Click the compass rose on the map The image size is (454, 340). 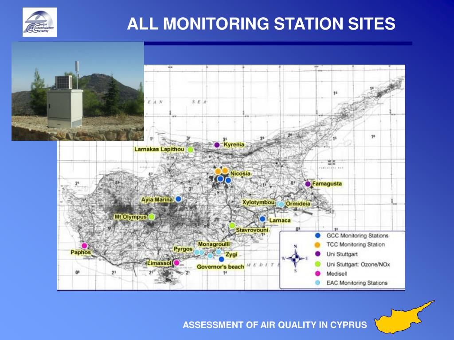pyautogui.click(x=295, y=259)
